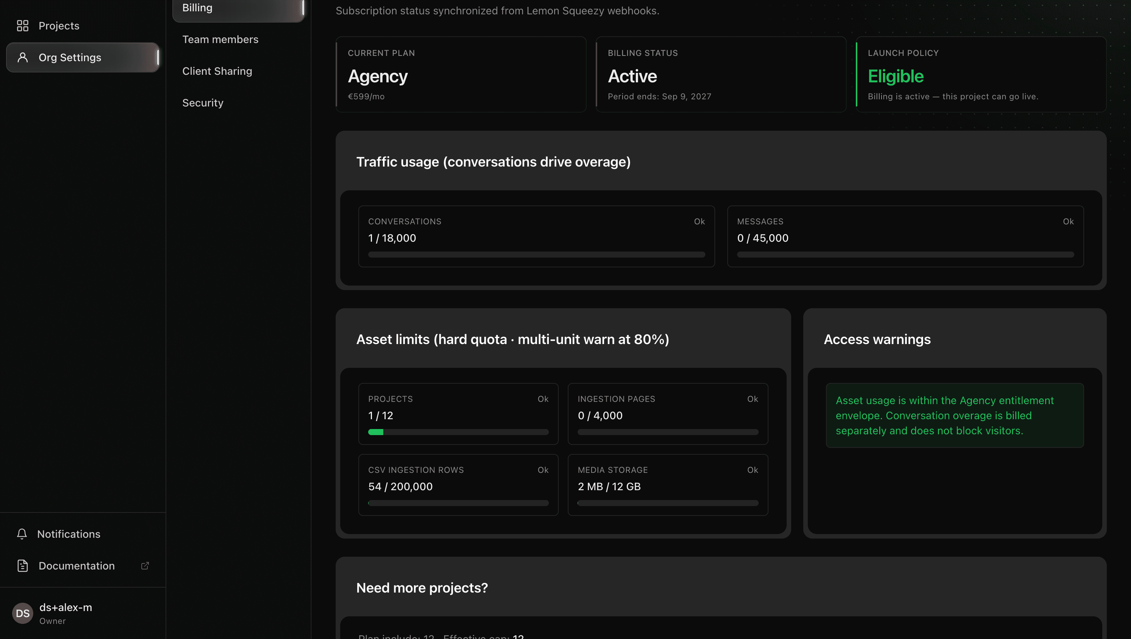Click the Need more projects? heading
This screenshot has height=639, width=1131.
421,588
